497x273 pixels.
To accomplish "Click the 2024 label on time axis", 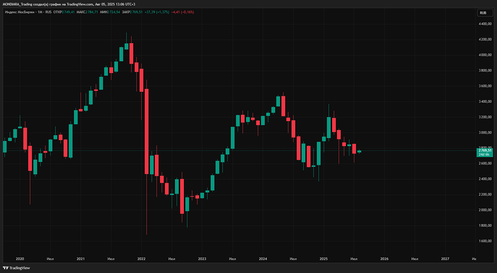I will pos(263,259).
